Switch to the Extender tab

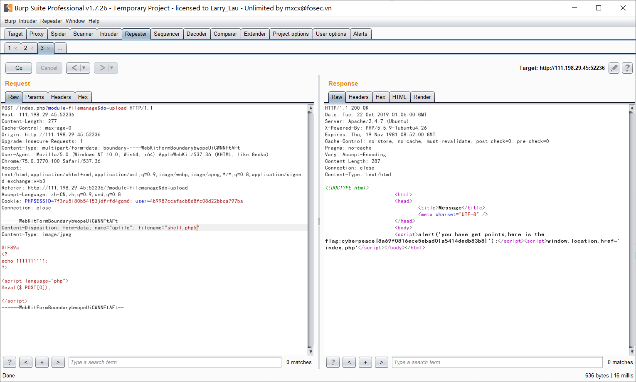click(x=255, y=34)
